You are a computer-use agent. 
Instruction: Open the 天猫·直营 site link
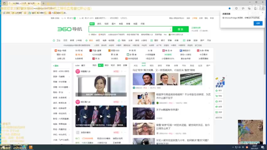pyautogui.click(x=95, y=51)
